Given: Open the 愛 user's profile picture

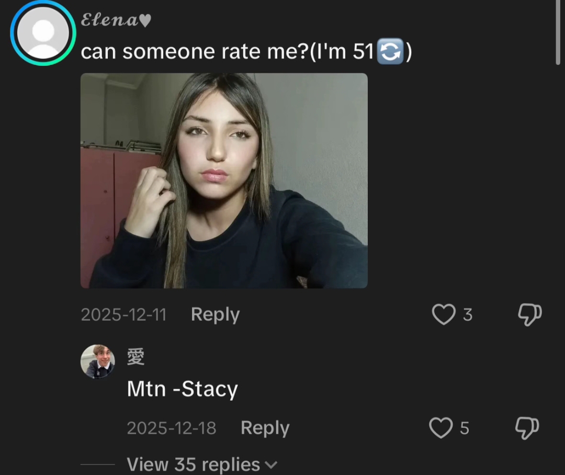Looking at the screenshot, I should (98, 361).
